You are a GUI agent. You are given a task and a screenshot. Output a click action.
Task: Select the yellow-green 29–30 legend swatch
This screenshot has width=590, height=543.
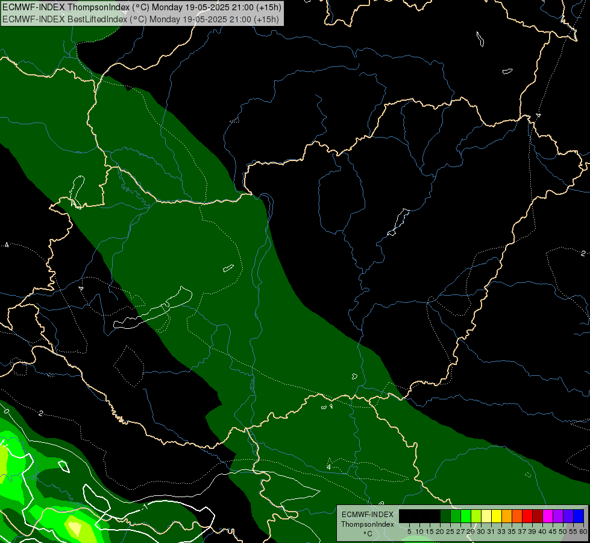point(476,516)
